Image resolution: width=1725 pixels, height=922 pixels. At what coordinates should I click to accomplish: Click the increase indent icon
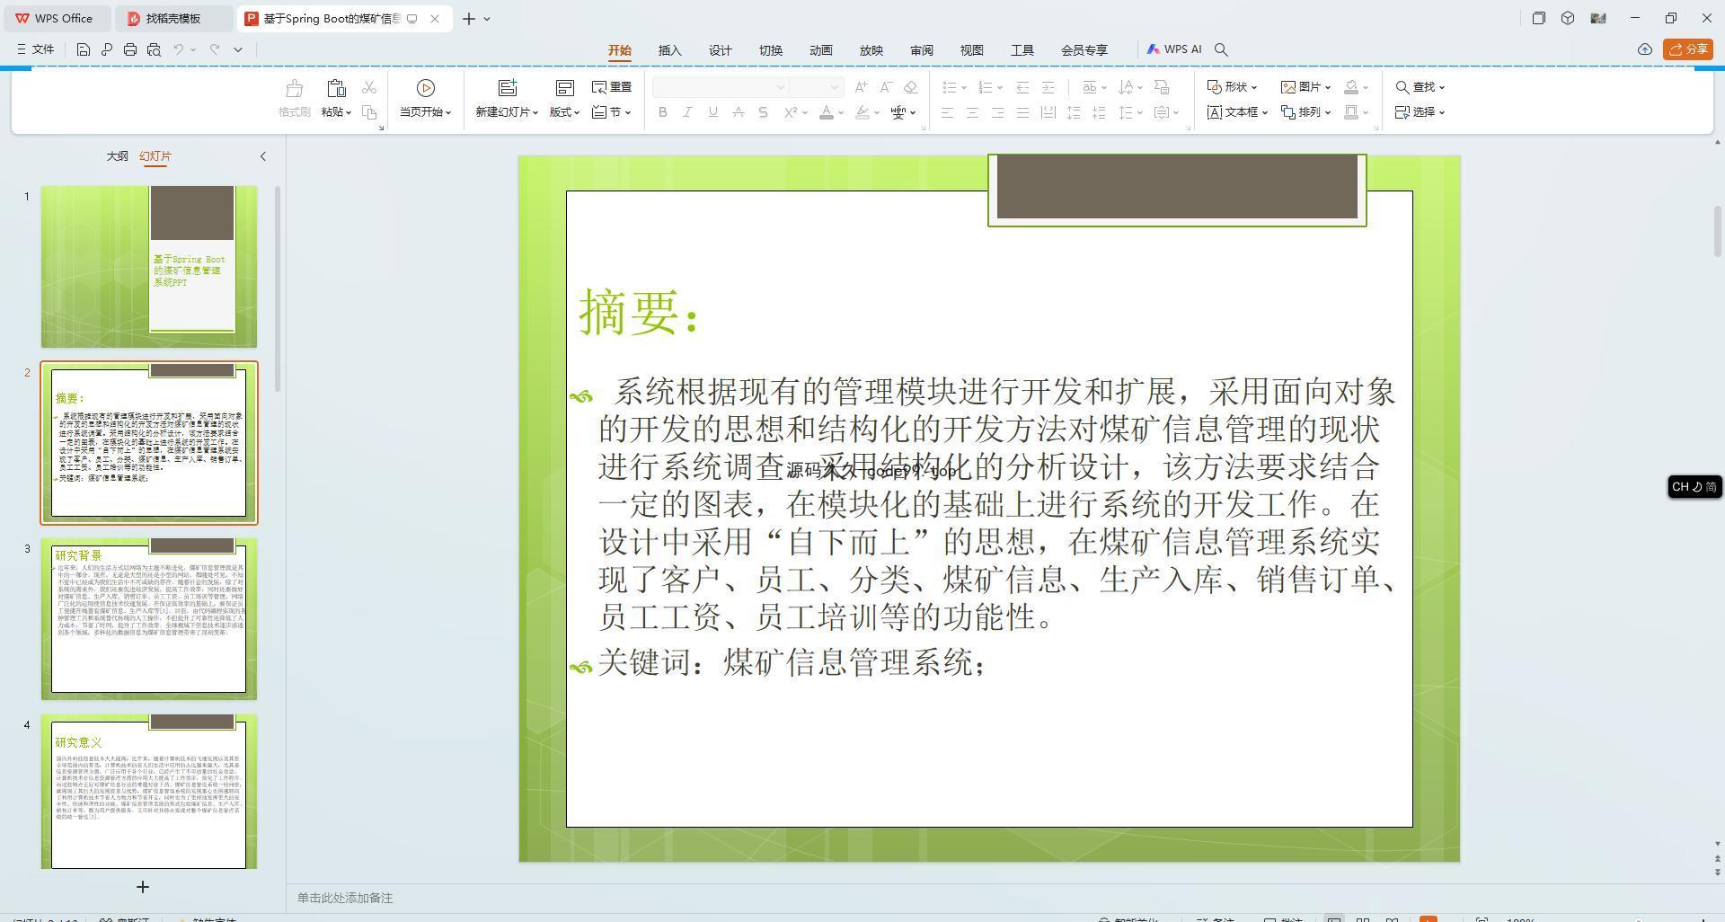[x=1048, y=87]
